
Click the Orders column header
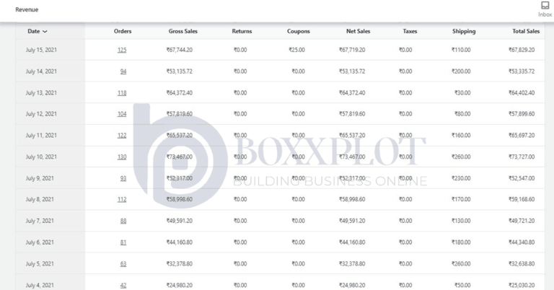[123, 32]
